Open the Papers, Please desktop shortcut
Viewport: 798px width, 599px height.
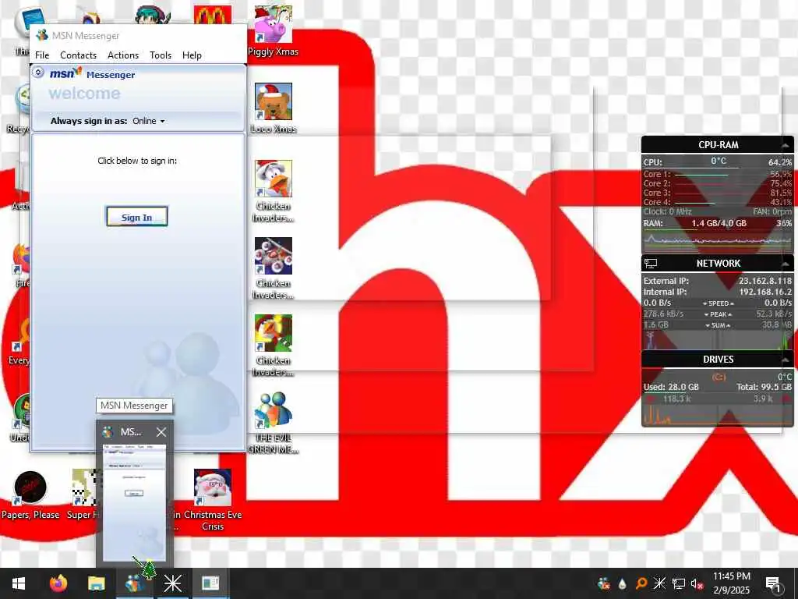pyautogui.click(x=30, y=494)
